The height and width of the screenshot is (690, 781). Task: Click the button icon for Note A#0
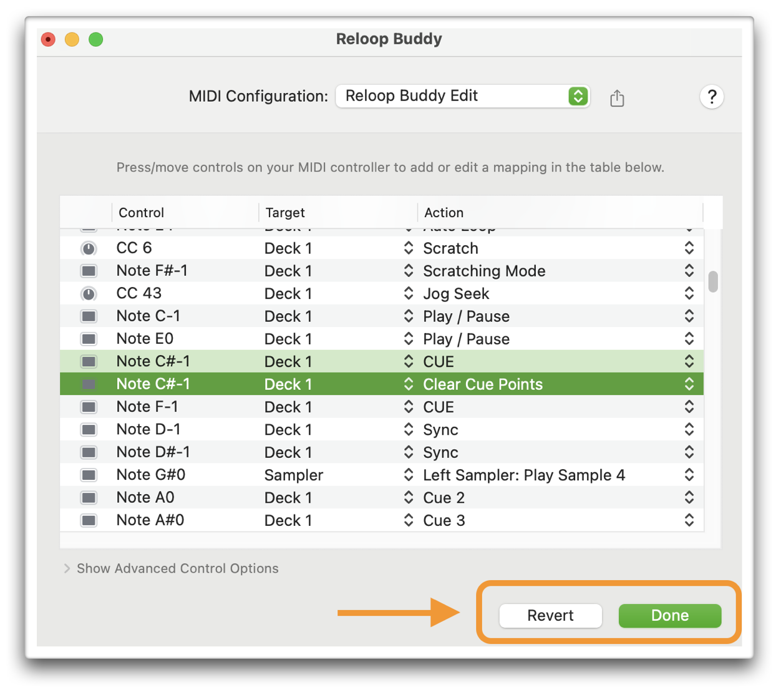tap(89, 520)
